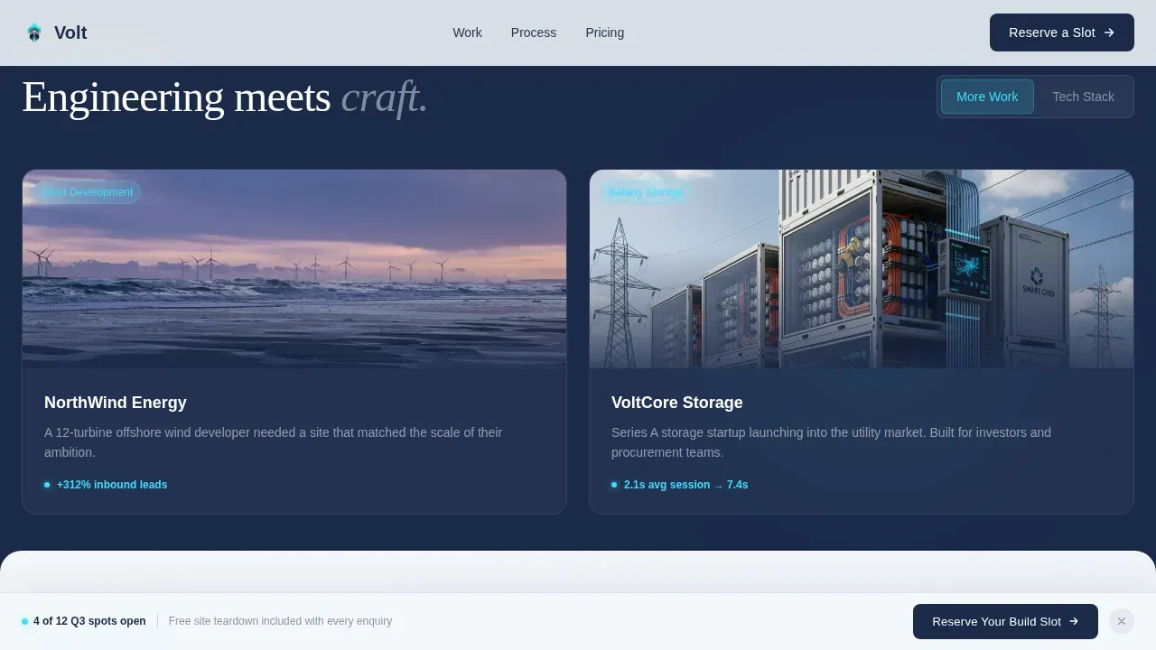Click the Engineering meets craft heading
This screenshot has height=650, width=1156.
(224, 97)
